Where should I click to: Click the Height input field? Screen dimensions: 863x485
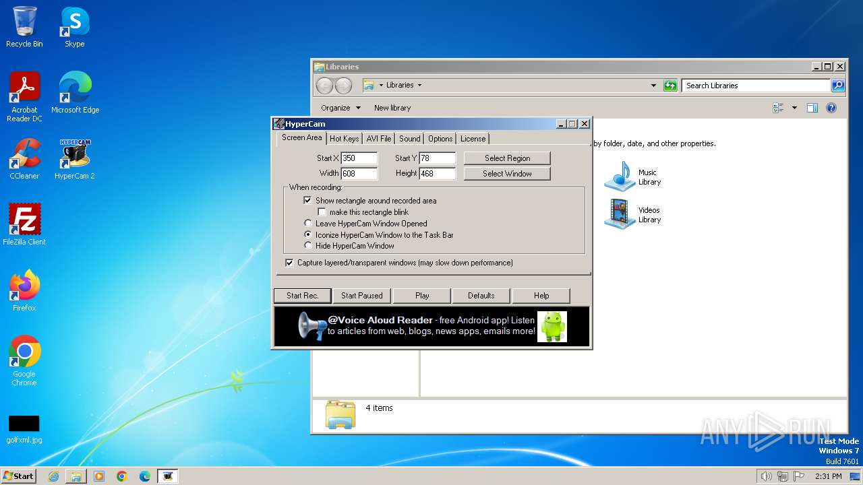pyautogui.click(x=437, y=174)
